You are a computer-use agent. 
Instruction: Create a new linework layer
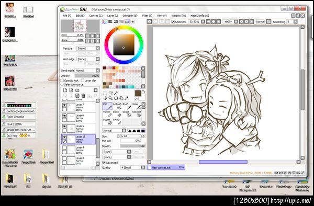coord(71,90)
